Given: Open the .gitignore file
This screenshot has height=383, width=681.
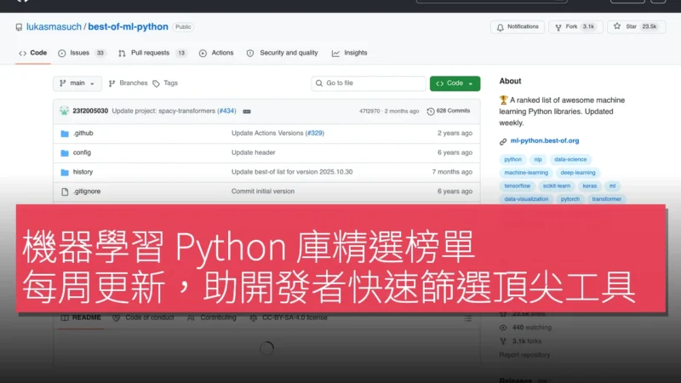Looking at the screenshot, I should tap(87, 191).
